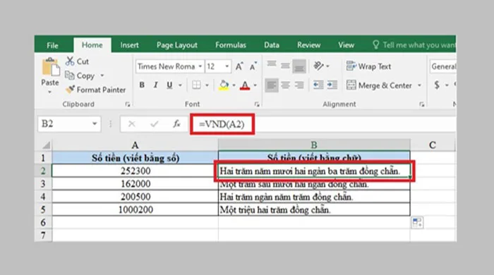Select cell containing 1000200
Screen dimensions: 494x275
135,209
